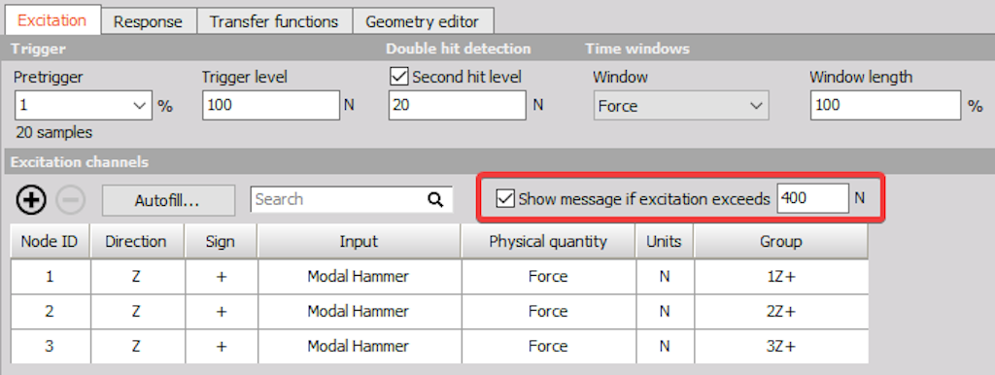
Task: Switch to the Response tab
Action: point(148,21)
